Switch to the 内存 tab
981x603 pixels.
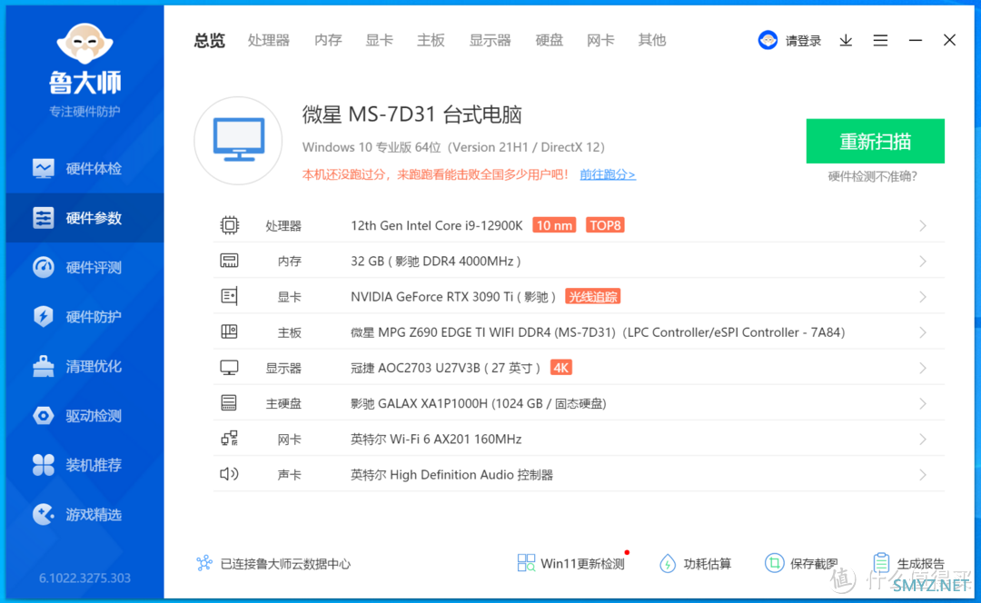tap(328, 41)
